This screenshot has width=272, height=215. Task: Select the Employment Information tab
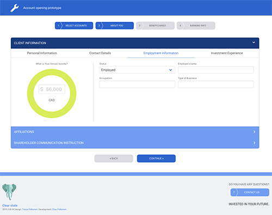point(161,53)
